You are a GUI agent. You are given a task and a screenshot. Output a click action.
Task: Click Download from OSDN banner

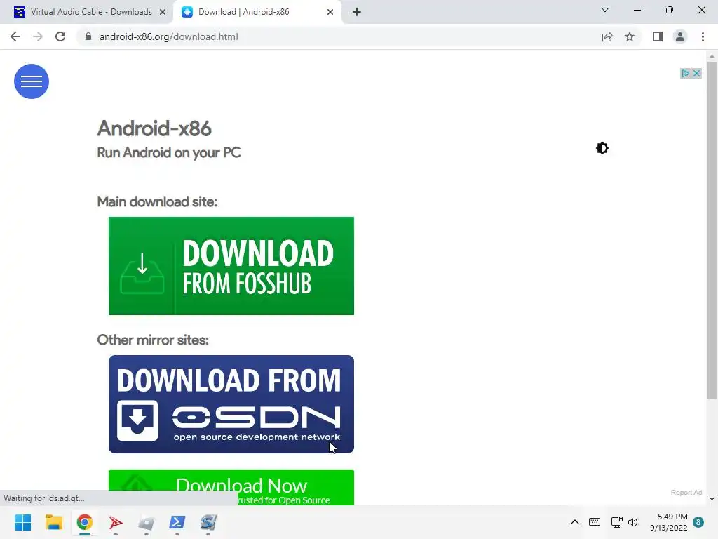[231, 404]
